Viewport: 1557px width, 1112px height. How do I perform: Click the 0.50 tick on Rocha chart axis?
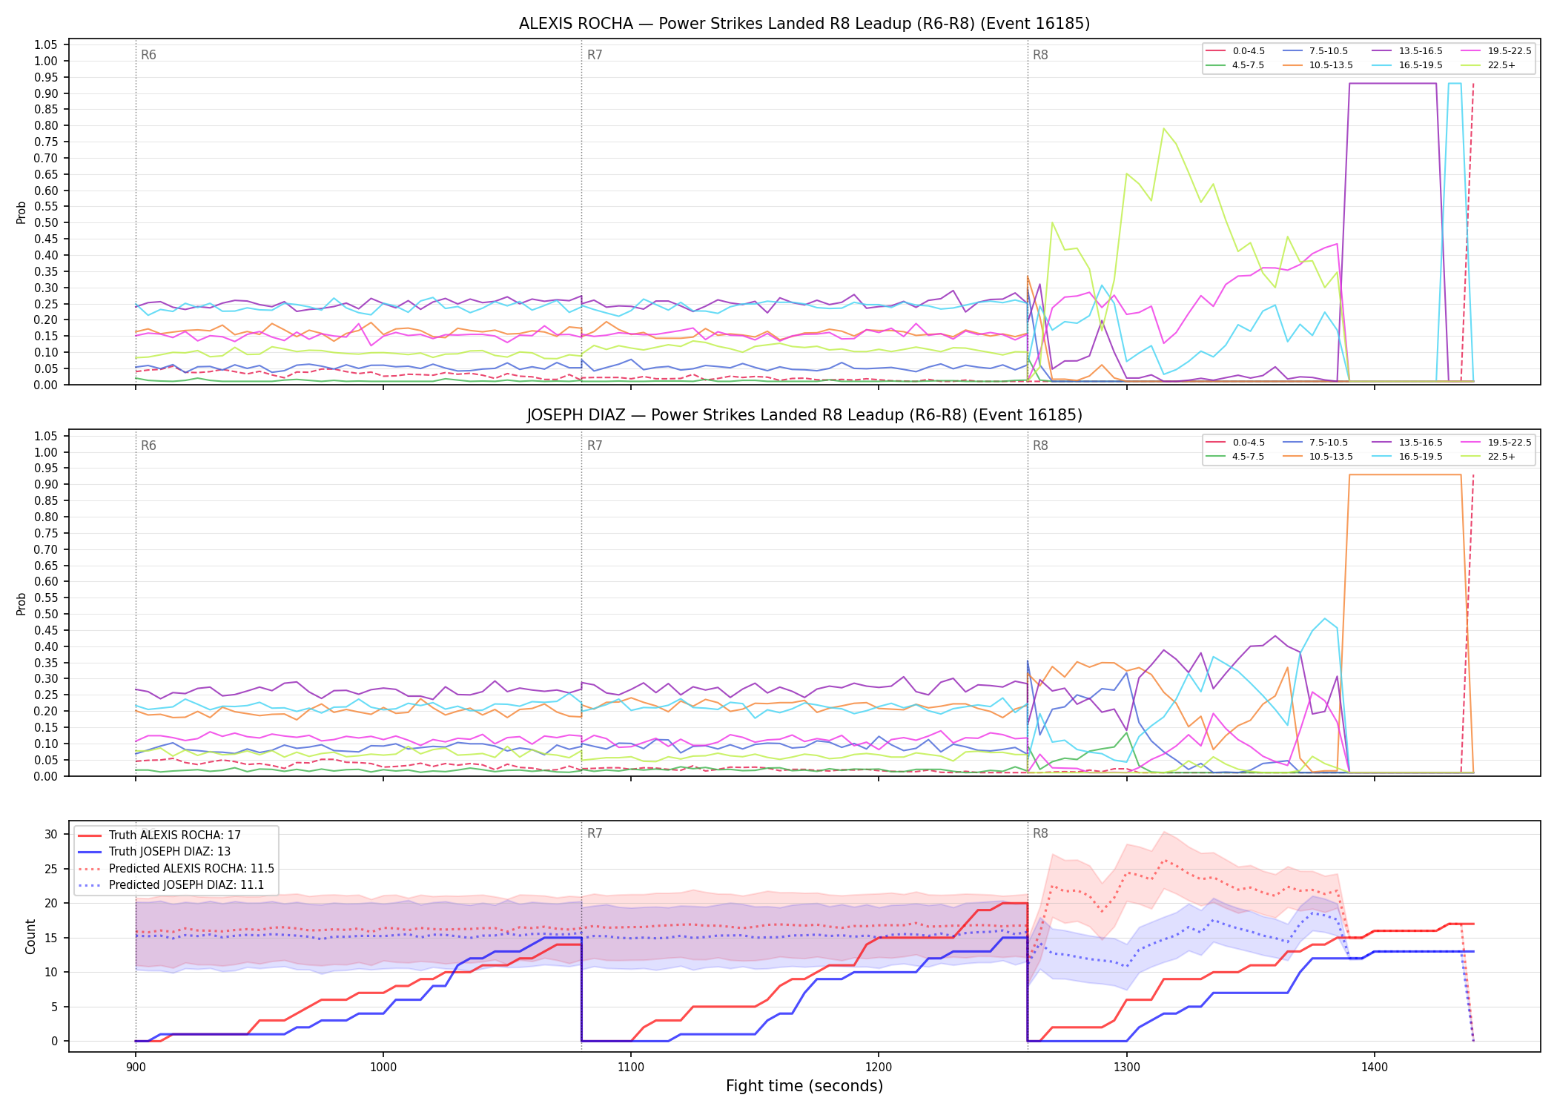[x=46, y=223]
